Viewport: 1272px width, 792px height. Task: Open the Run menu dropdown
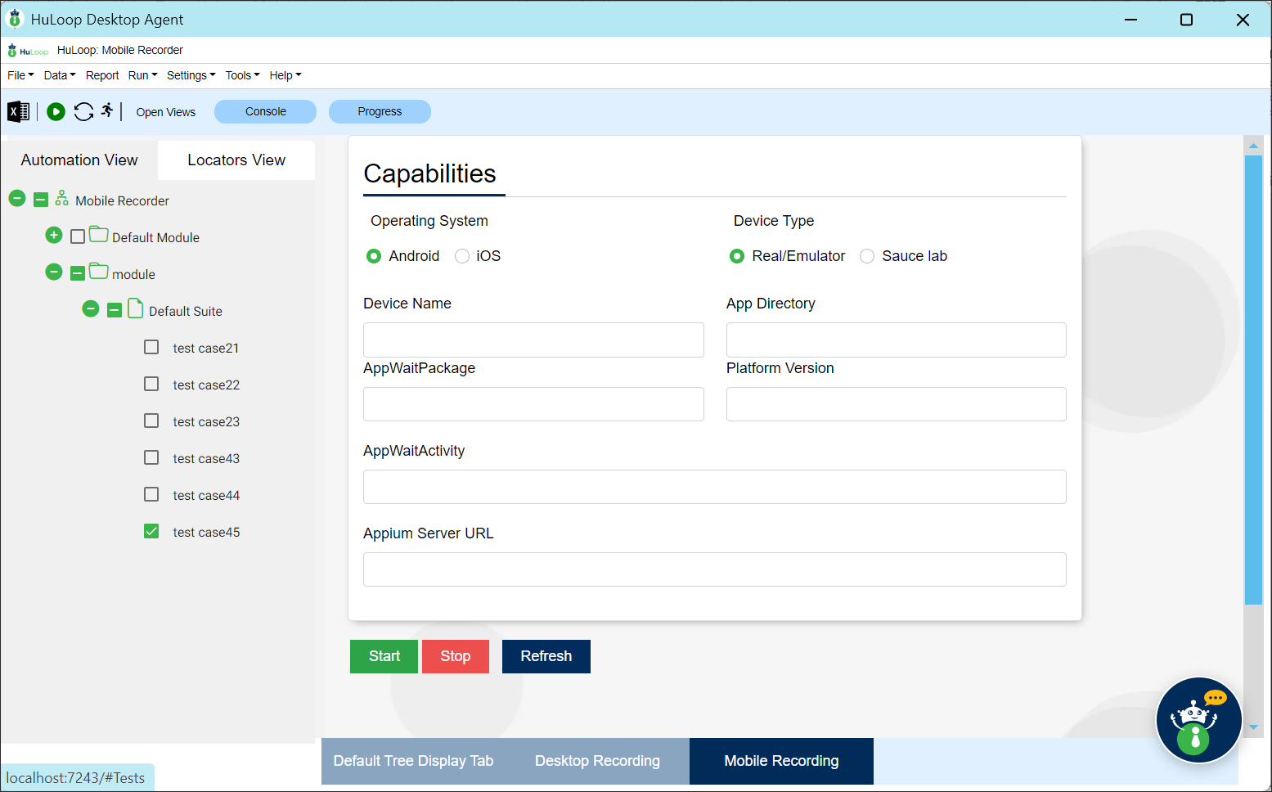[x=143, y=75]
